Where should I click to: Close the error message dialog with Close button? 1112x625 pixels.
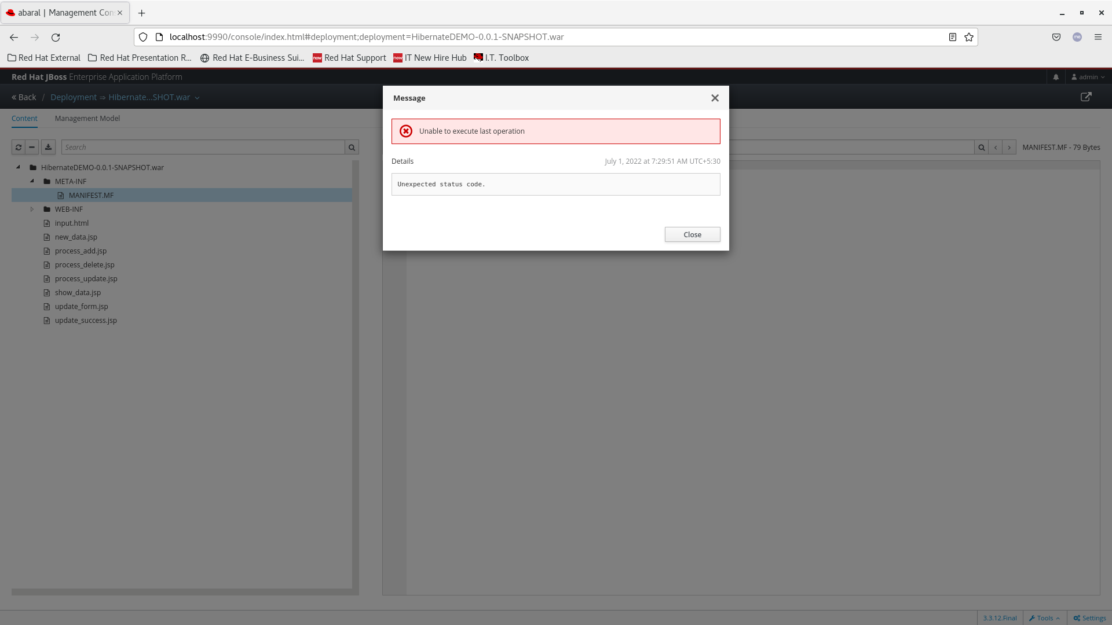click(692, 234)
